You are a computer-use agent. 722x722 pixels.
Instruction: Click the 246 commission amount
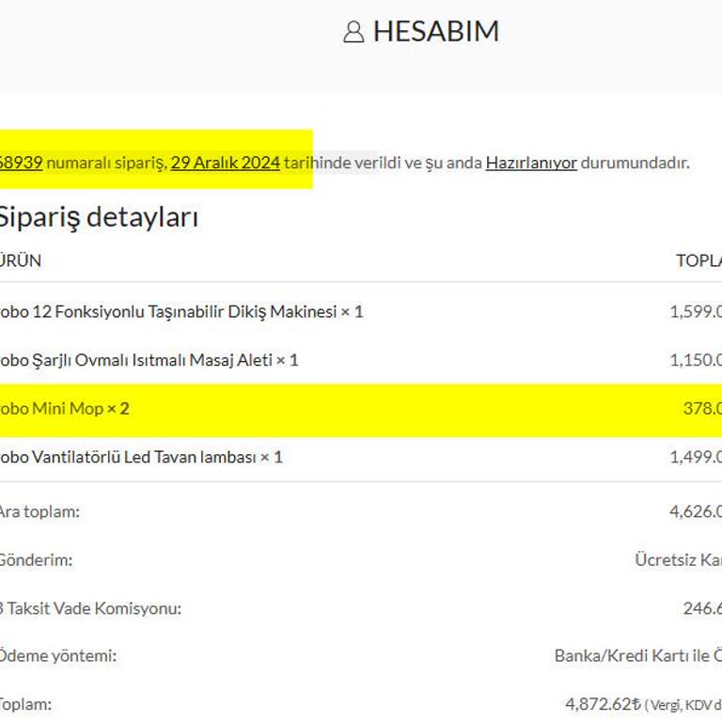point(702,609)
